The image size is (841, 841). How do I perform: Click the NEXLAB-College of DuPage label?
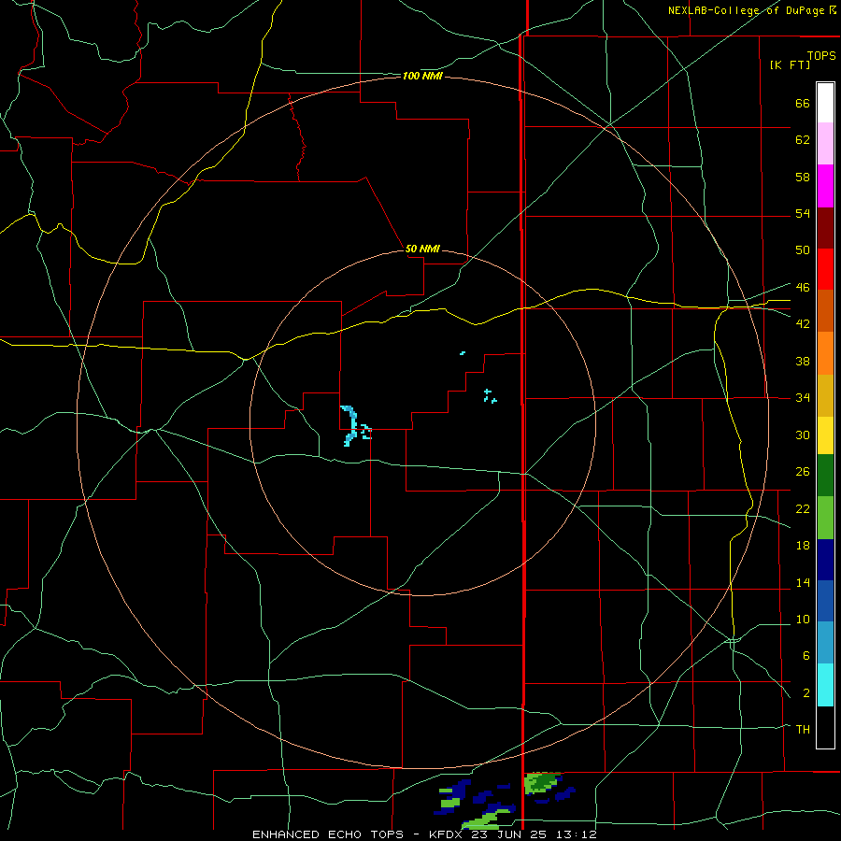pyautogui.click(x=746, y=10)
